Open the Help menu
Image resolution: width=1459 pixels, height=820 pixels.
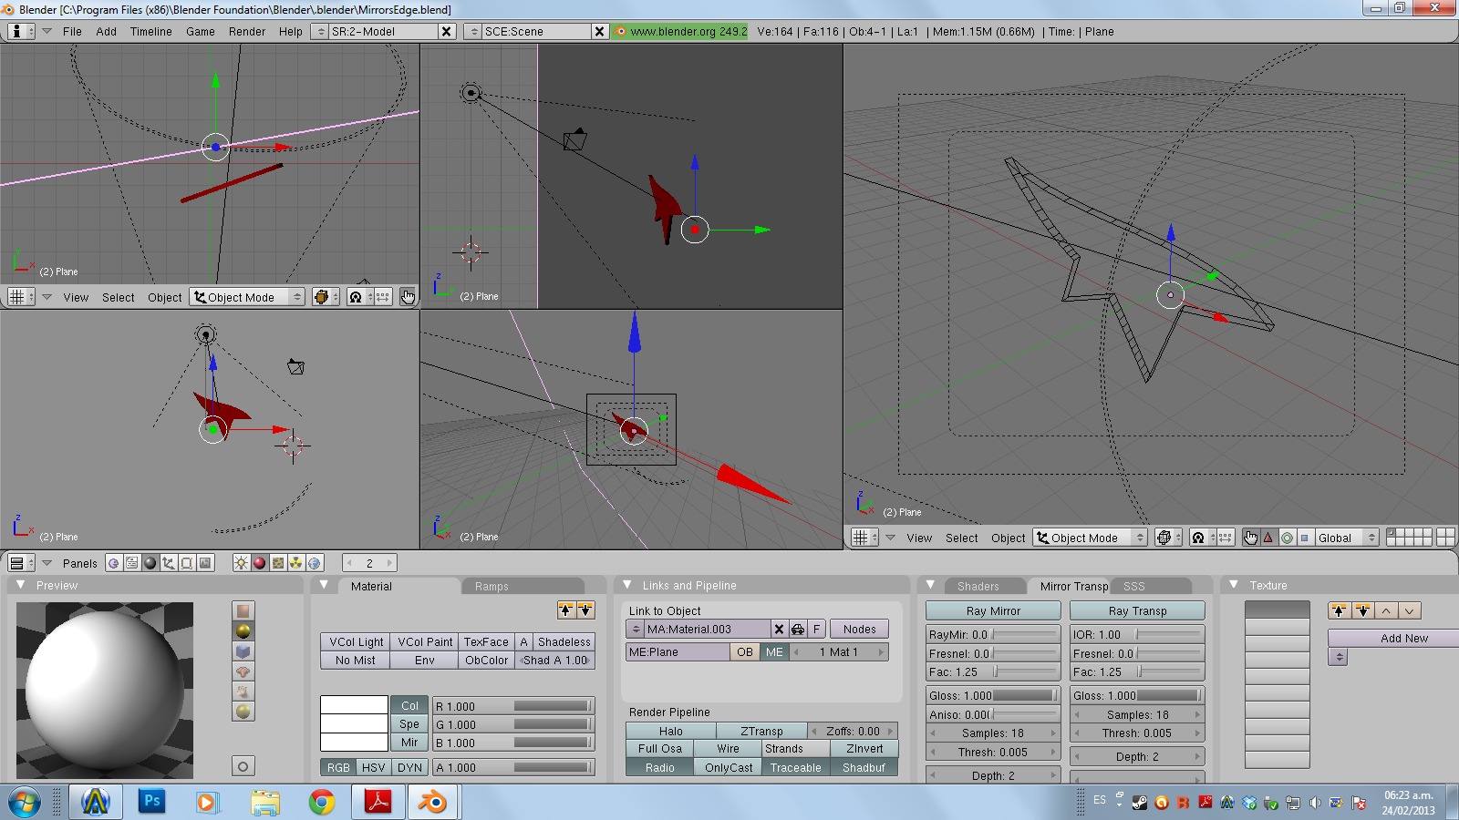click(x=291, y=31)
